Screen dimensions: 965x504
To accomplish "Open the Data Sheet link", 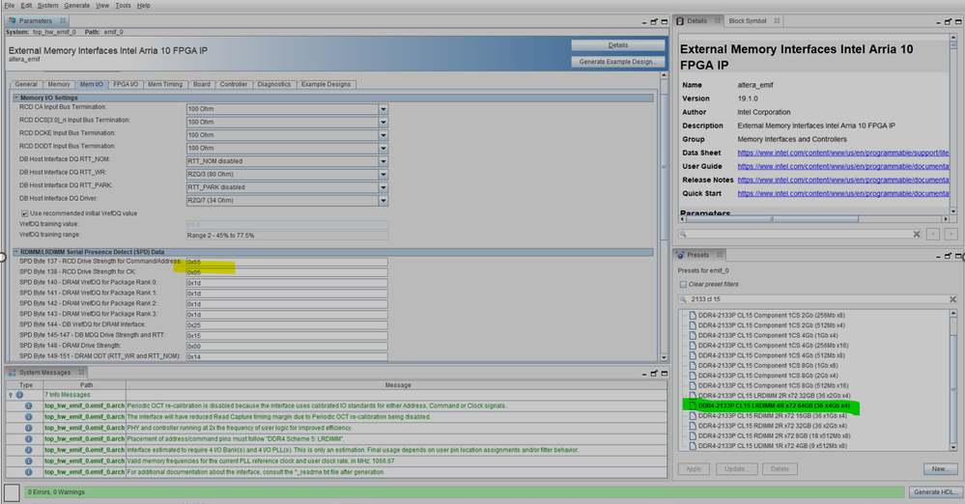I will click(x=818, y=153).
